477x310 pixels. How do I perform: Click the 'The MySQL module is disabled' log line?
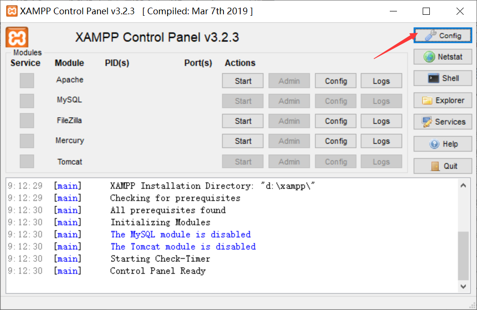pyautogui.click(x=181, y=234)
